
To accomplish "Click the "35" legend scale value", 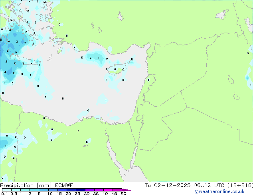I will click(x=96, y=193).
